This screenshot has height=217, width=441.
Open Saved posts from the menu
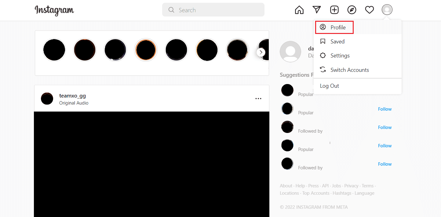(337, 41)
